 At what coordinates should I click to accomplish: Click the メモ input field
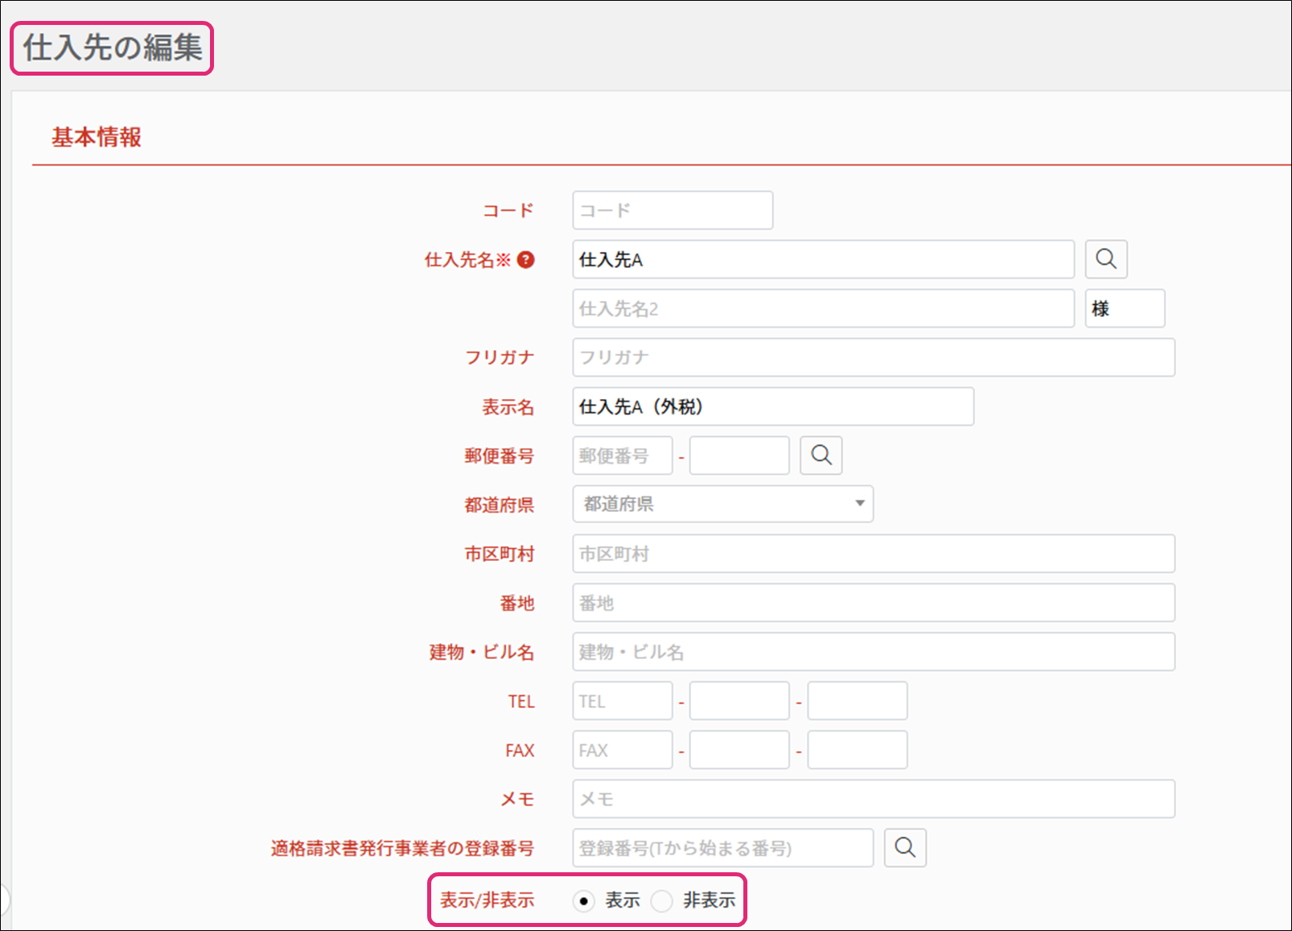coord(873,800)
